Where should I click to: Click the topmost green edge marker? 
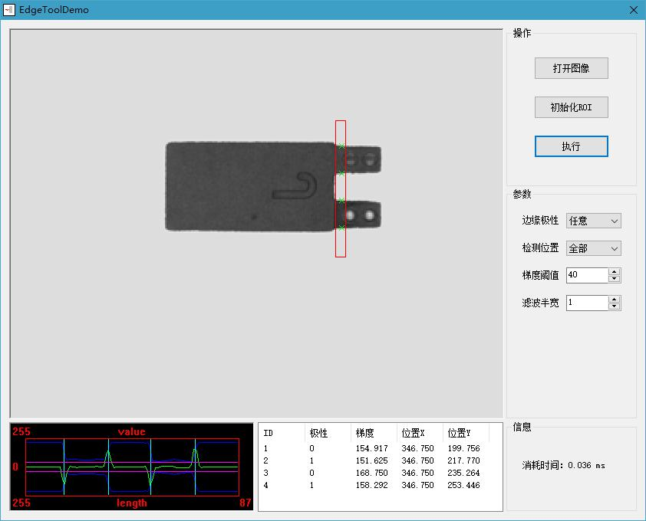341,146
